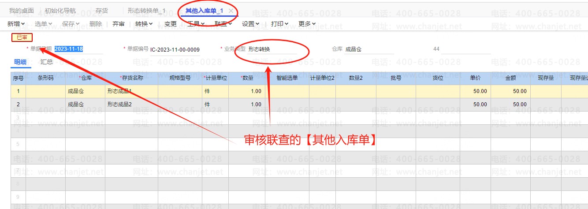The height and width of the screenshot is (209, 588).
Task: Expand the 转换 dropdown
Action: (x=144, y=24)
